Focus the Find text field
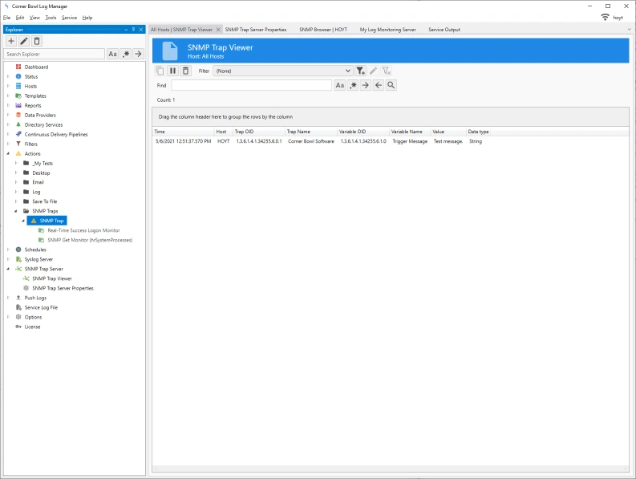The width and height of the screenshot is (636, 479). point(252,85)
